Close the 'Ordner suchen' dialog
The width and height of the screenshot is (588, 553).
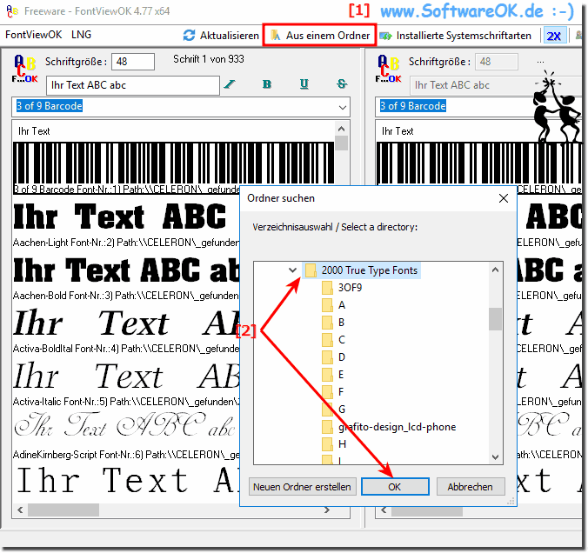coord(504,198)
